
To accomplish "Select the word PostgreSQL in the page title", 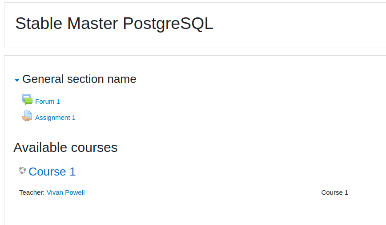I will click(x=168, y=24).
